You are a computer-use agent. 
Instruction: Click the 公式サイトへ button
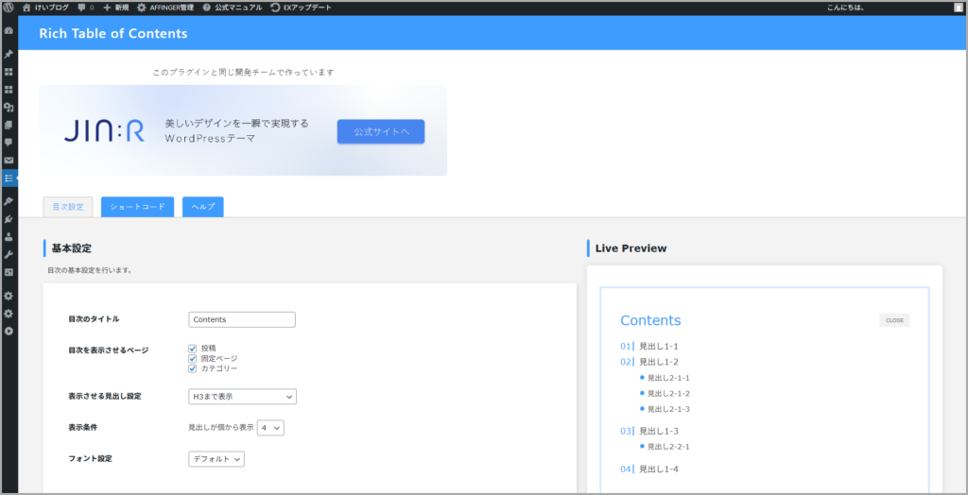point(381,131)
